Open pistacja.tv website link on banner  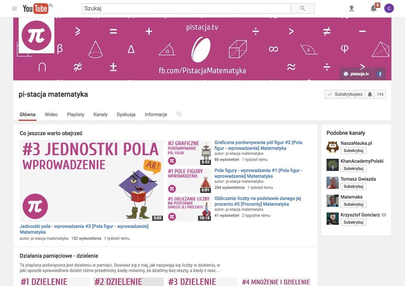pos(356,74)
